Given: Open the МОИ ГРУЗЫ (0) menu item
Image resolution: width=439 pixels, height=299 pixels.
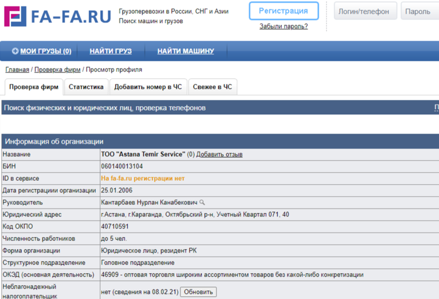Looking at the screenshot, I should [46, 51].
